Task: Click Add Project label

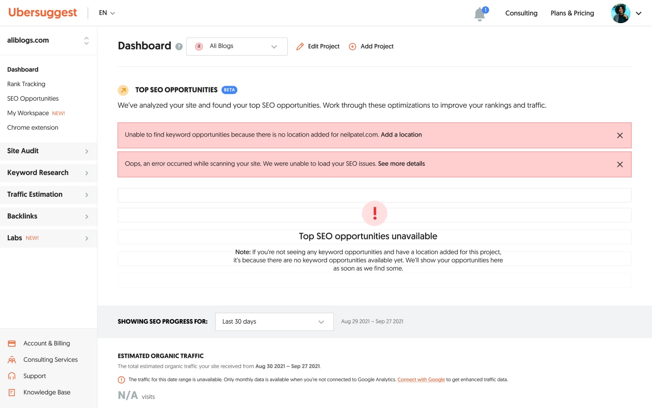Action: pos(377,46)
